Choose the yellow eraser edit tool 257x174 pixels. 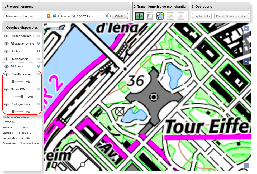170,16
